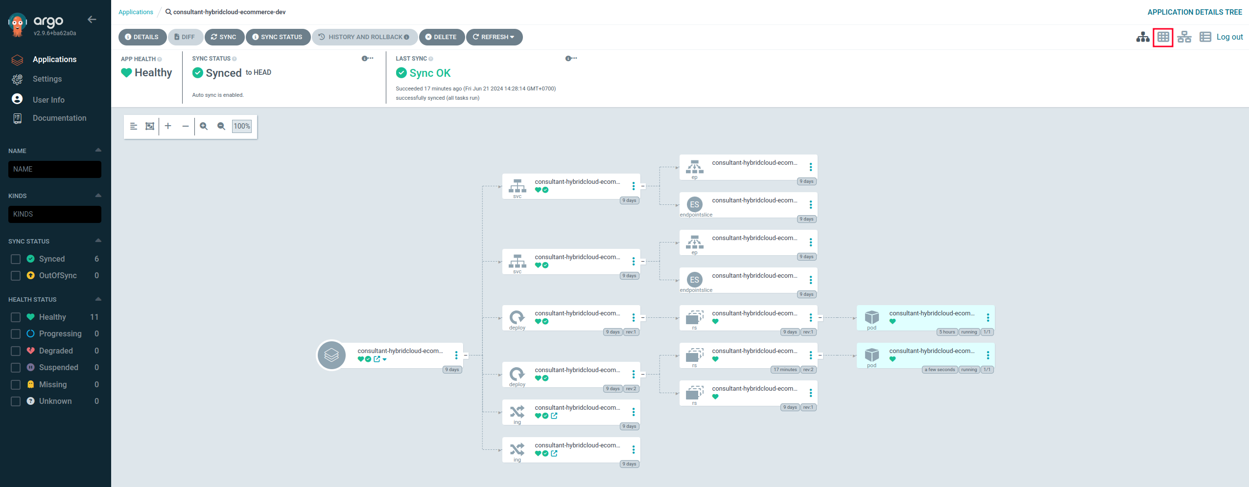The image size is (1249, 487).
Task: Switch to list view icon
Action: point(1205,37)
